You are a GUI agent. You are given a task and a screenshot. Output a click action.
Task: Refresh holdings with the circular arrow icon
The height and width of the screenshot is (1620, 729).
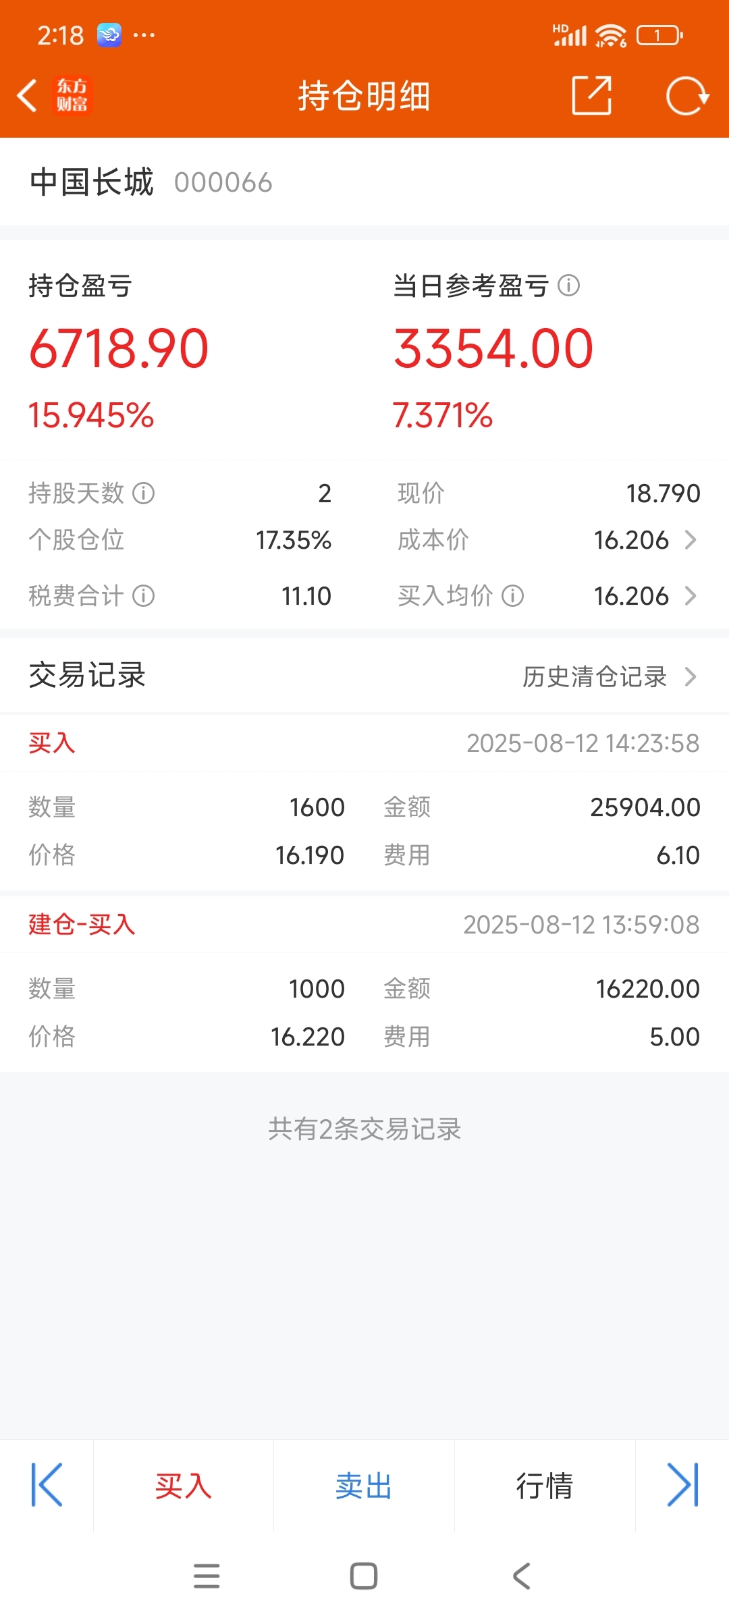[x=687, y=96]
